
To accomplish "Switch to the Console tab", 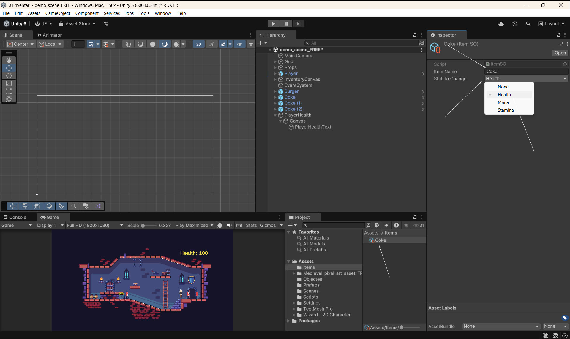I will tap(15, 217).
